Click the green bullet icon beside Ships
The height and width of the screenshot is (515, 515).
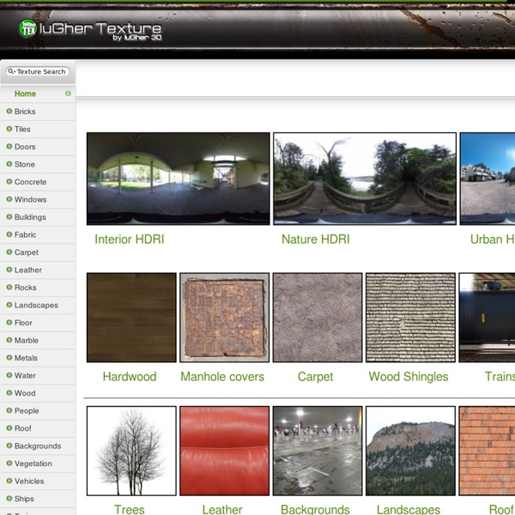click(9, 498)
